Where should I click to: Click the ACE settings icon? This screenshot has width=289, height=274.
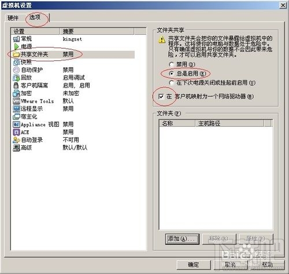(x=16, y=132)
